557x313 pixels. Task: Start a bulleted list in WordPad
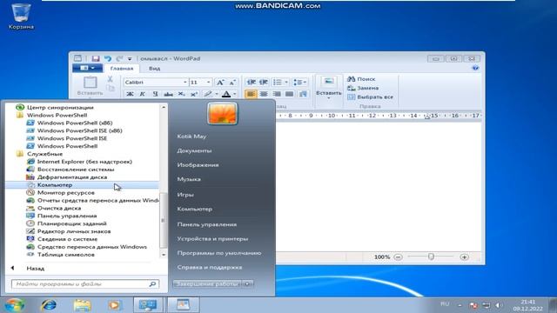tap(277, 83)
